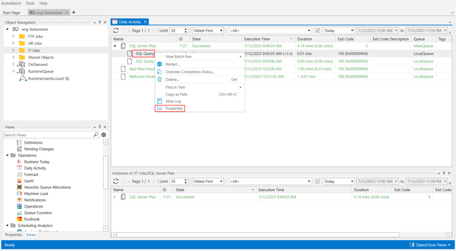Open the Tools menu

30,3
